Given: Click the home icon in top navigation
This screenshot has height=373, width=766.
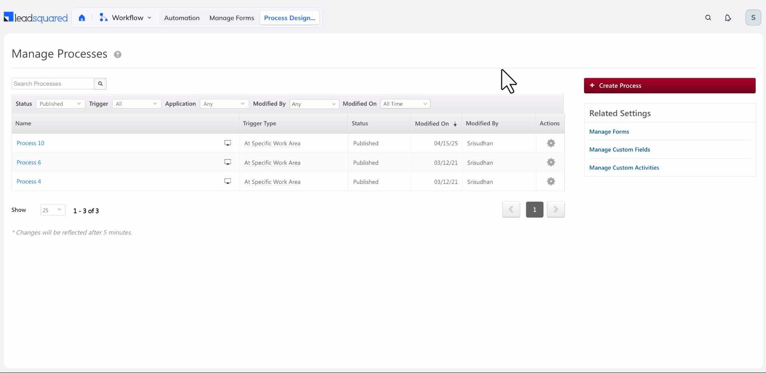Looking at the screenshot, I should [x=82, y=18].
